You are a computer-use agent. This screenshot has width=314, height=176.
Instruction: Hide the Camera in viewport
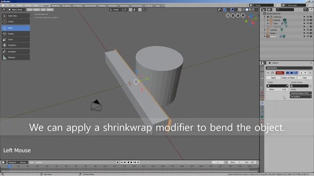(x=308, y=20)
